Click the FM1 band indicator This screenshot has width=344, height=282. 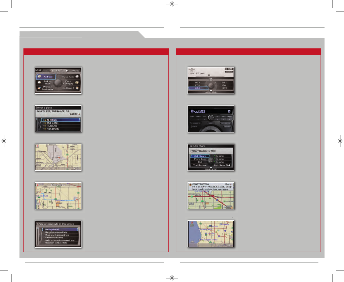click(x=229, y=69)
